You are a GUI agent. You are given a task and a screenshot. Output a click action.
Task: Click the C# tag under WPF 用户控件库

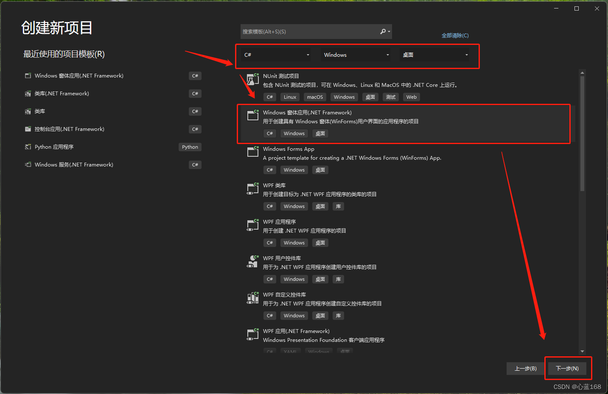(x=270, y=279)
